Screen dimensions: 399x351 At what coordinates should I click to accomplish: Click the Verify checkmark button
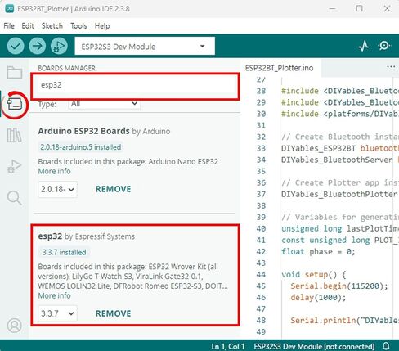[x=16, y=46]
